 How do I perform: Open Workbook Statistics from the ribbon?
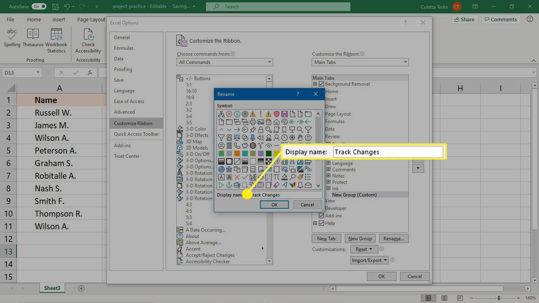[x=56, y=41]
